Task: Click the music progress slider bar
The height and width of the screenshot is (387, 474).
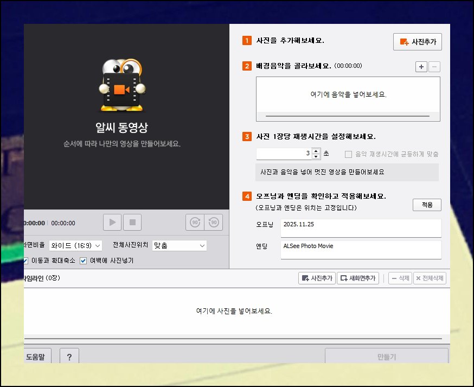Action: tap(347, 116)
